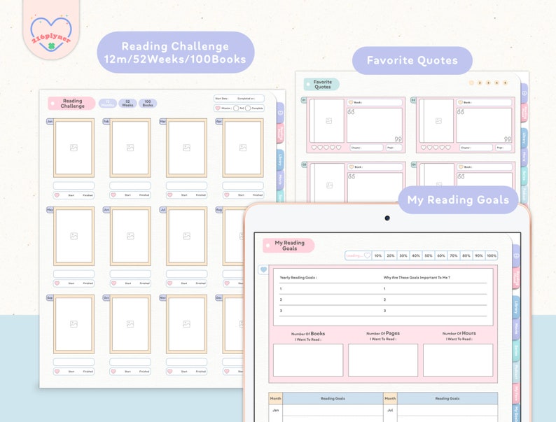Click the pink heart under Apr book

point(227,195)
